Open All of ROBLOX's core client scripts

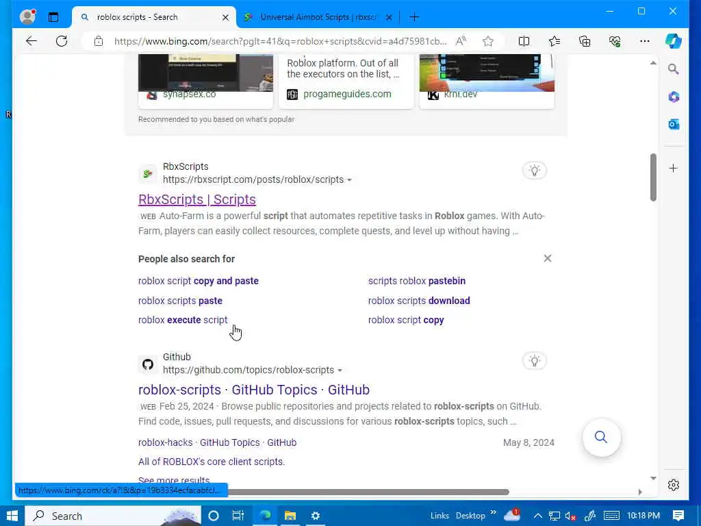212,462
